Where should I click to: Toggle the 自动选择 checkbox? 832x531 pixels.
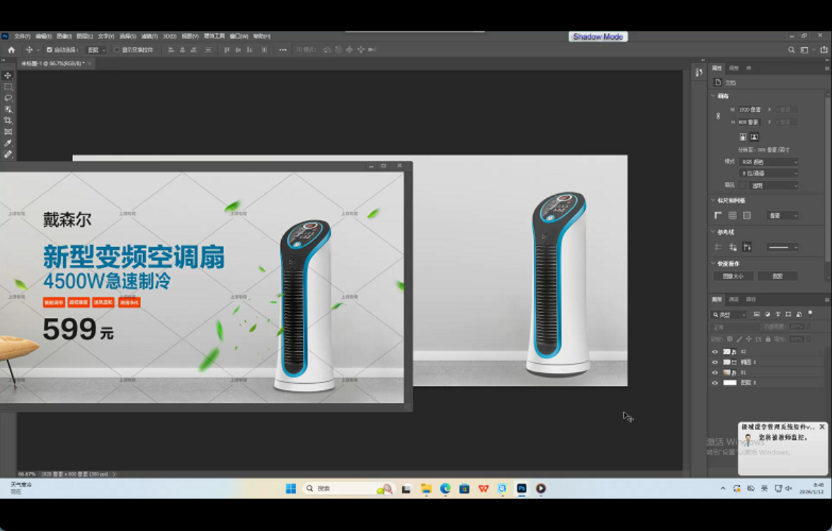(x=50, y=50)
